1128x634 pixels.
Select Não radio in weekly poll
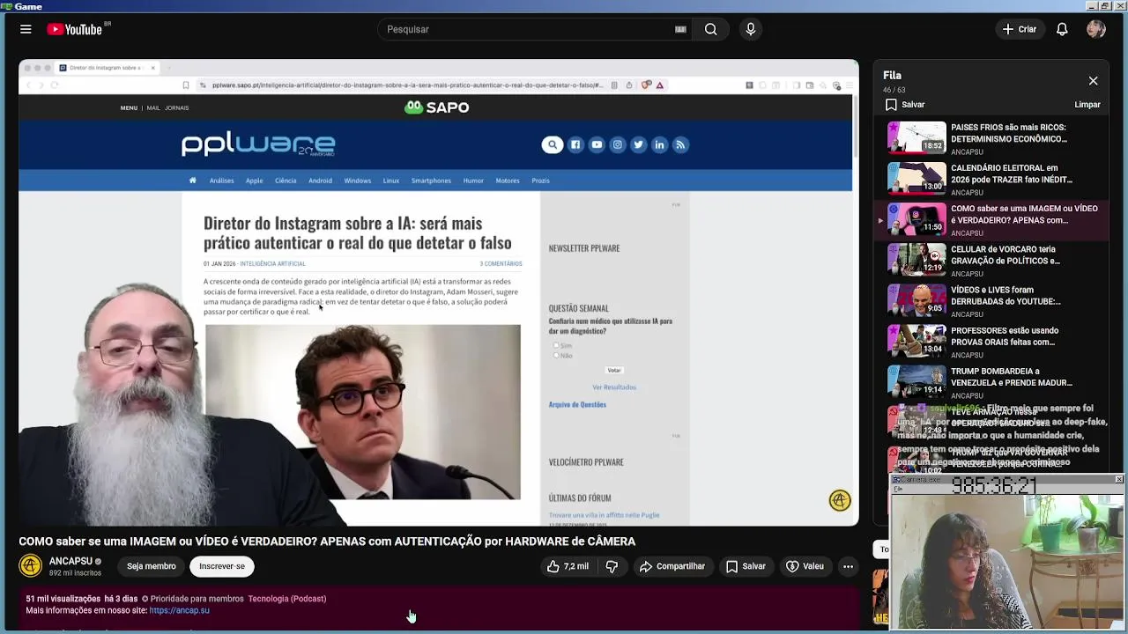556,355
